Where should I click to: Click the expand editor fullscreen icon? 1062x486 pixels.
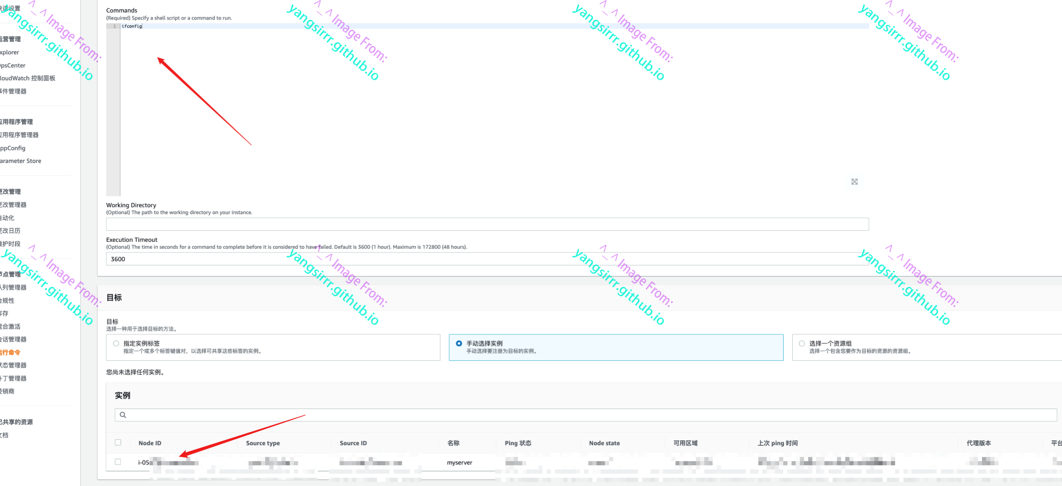coord(854,181)
